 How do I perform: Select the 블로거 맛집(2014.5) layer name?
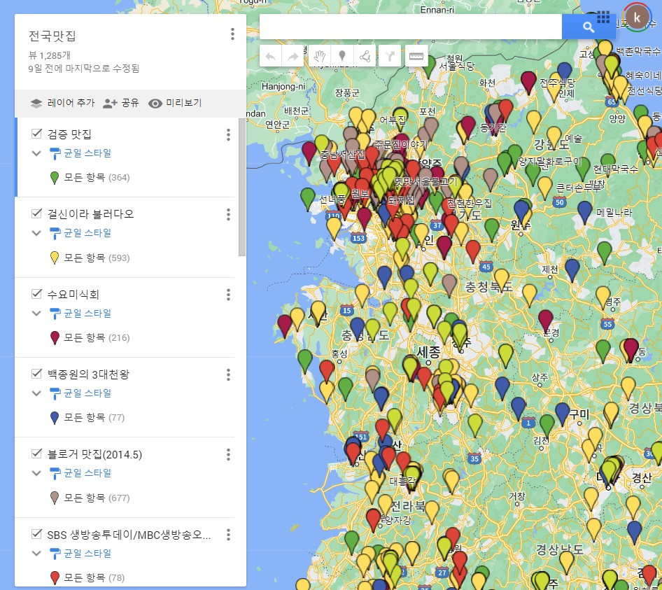tap(94, 454)
